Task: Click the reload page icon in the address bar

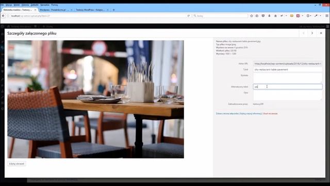Action: point(189,16)
